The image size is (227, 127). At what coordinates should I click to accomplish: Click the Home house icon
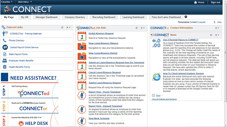pyautogui.click(x=195, y=2)
